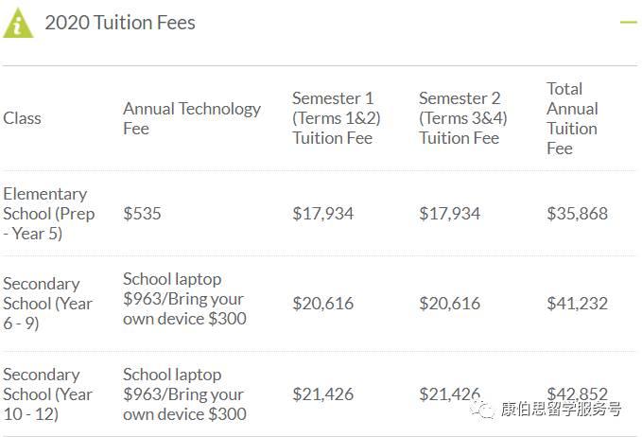Viewport: 642px width, 437px height.
Task: Click the 2020 Tuition Fees heading
Action: click(120, 23)
